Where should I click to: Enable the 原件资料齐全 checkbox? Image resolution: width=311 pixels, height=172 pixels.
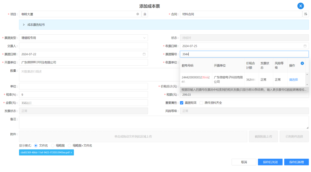coord(201,103)
